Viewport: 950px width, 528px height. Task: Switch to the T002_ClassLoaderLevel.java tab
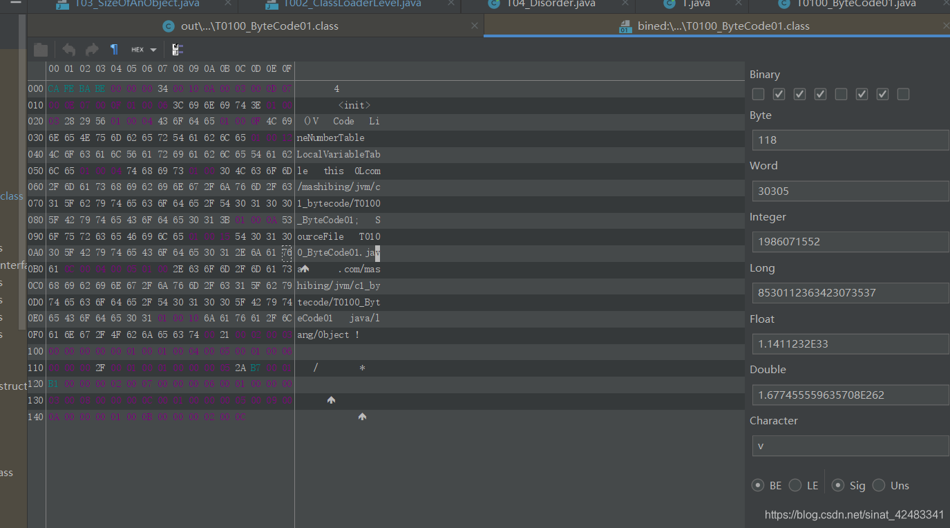352,3
